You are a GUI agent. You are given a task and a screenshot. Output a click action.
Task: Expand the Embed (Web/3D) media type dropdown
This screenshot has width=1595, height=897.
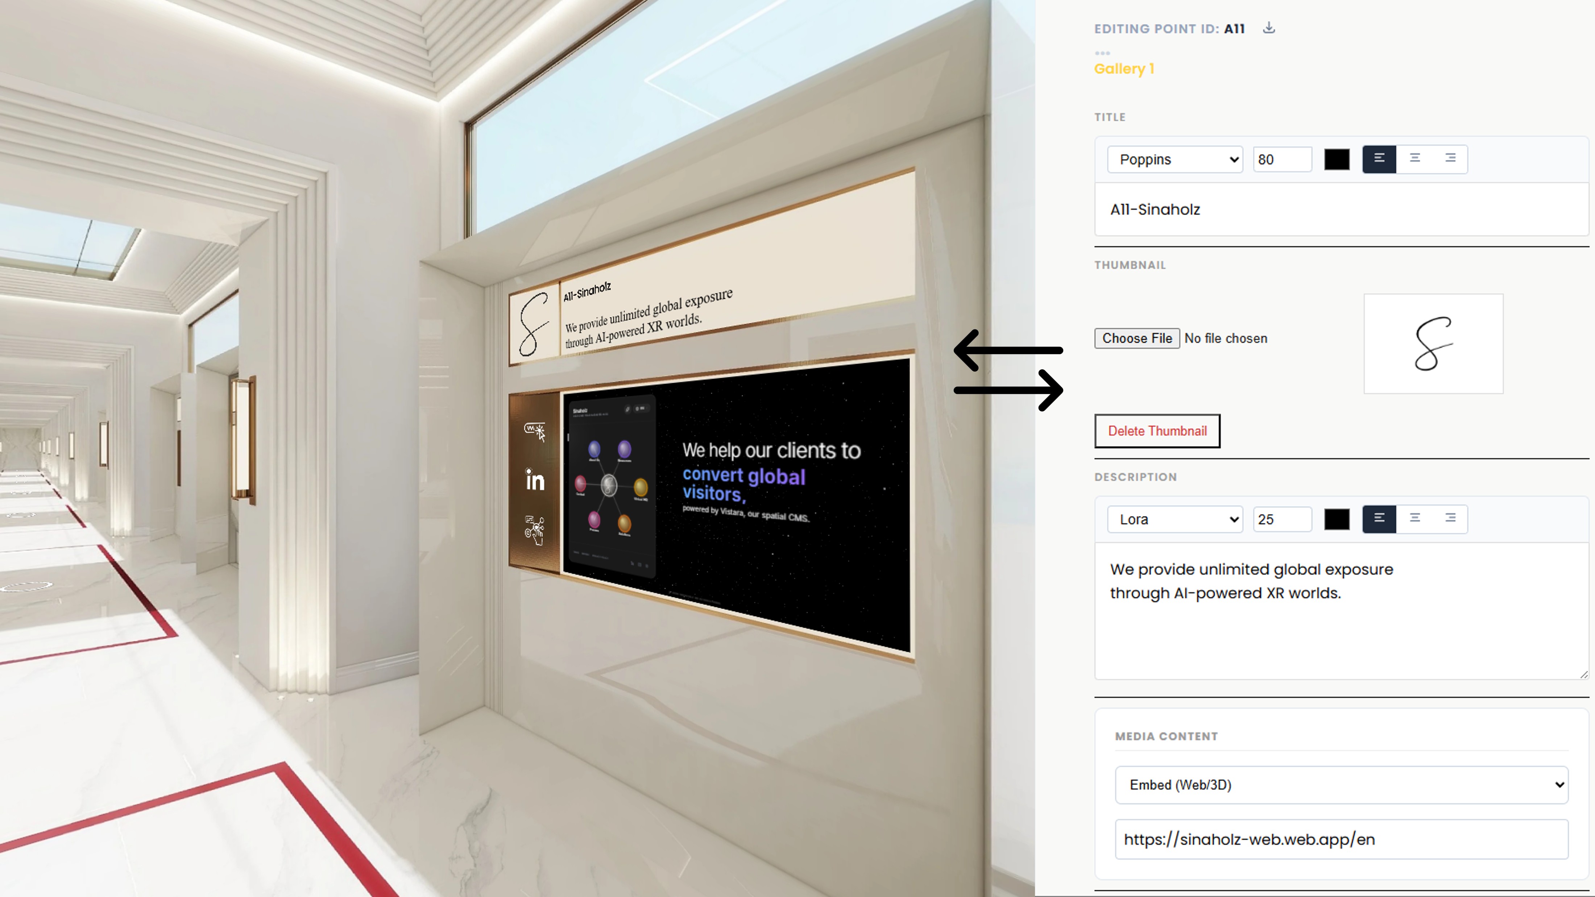point(1341,785)
